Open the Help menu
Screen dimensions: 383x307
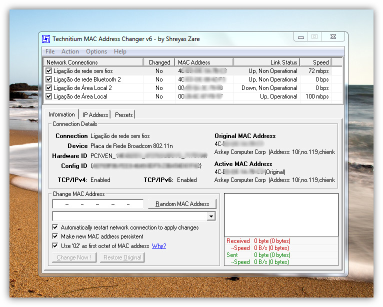(x=120, y=51)
